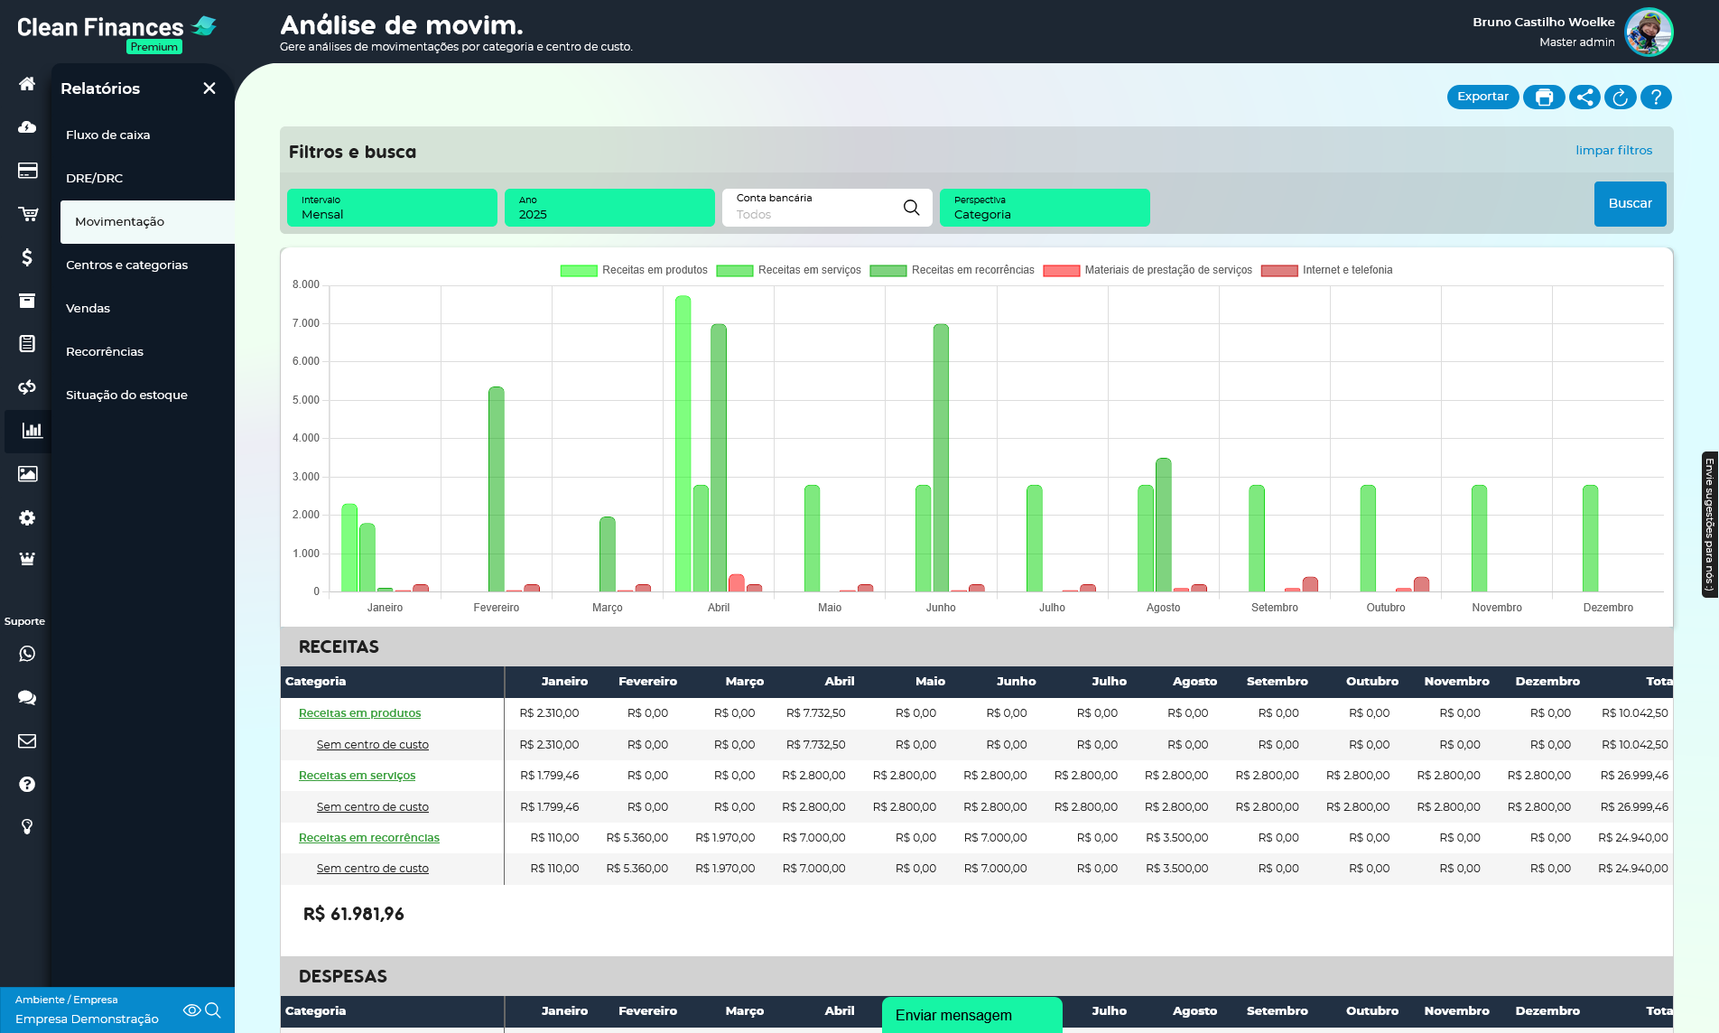Open the Ano 2025 dropdown

point(609,208)
